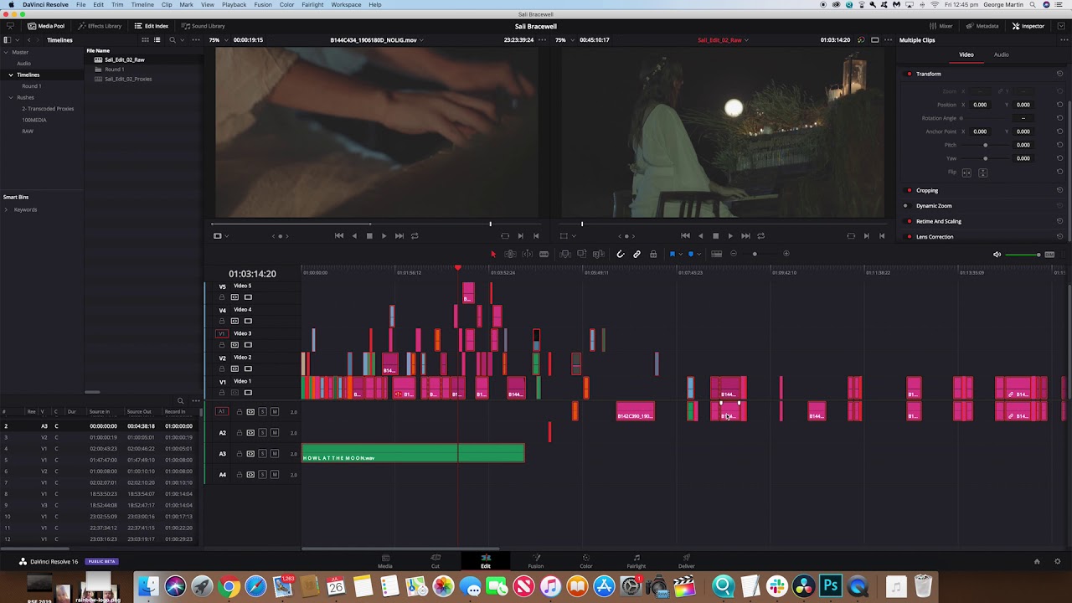
Task: Show the Mixer panel
Action: pyautogui.click(x=941, y=26)
